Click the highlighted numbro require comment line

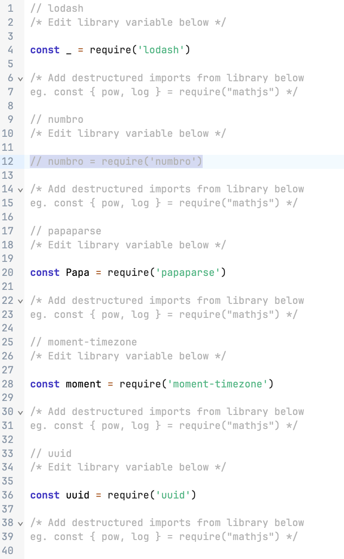[116, 161]
